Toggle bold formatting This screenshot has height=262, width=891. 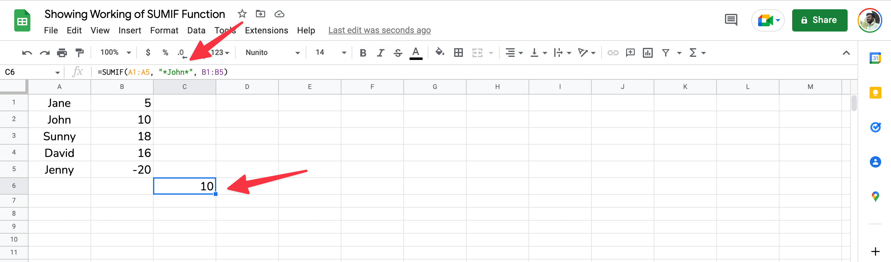point(363,53)
